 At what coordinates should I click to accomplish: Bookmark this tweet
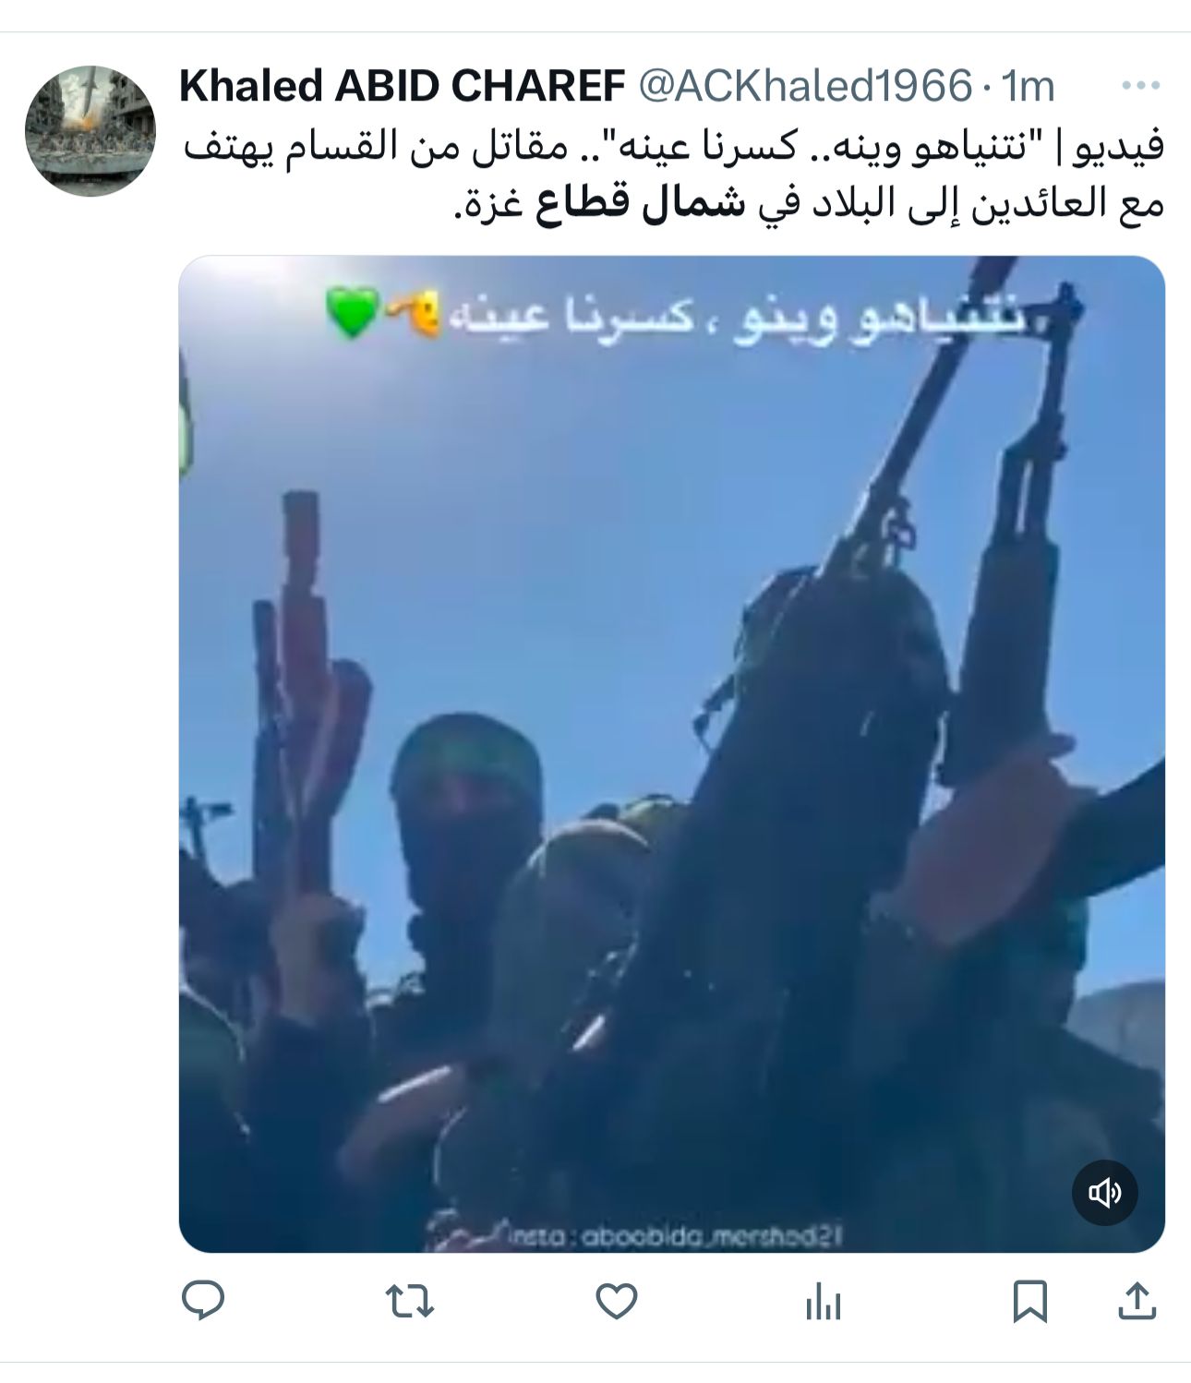tap(1029, 1302)
